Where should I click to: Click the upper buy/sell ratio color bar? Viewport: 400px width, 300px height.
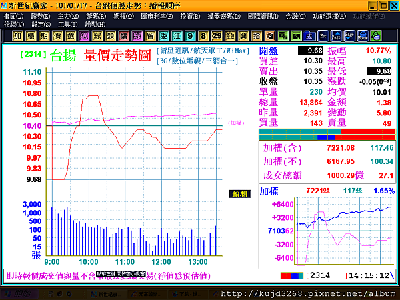coord(327,131)
